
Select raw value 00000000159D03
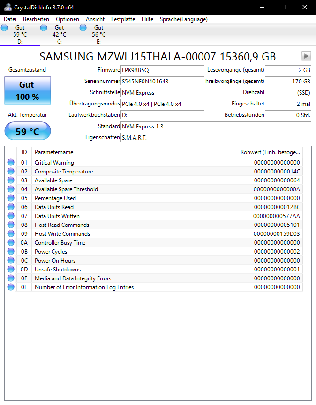277,234
